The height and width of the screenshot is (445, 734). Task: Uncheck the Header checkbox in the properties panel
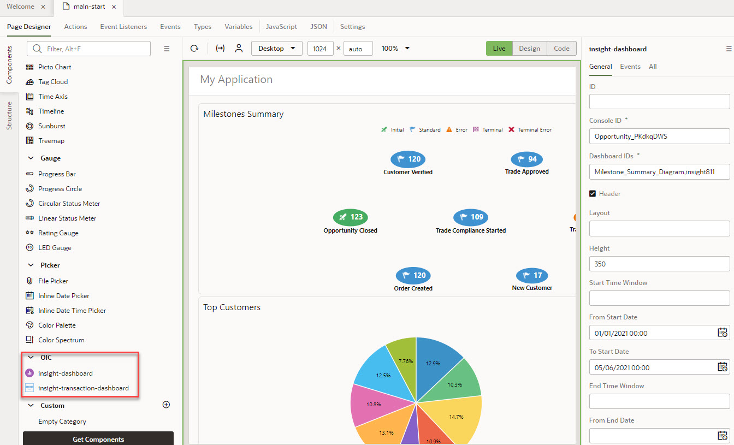(x=593, y=193)
